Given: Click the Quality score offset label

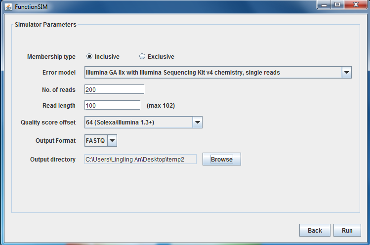Looking at the screenshot, I should pyautogui.click(x=48, y=122).
